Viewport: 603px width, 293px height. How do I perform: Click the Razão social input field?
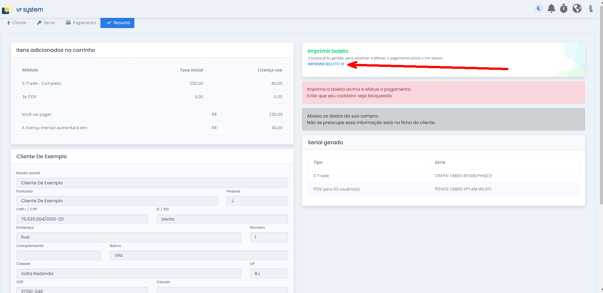[152, 183]
